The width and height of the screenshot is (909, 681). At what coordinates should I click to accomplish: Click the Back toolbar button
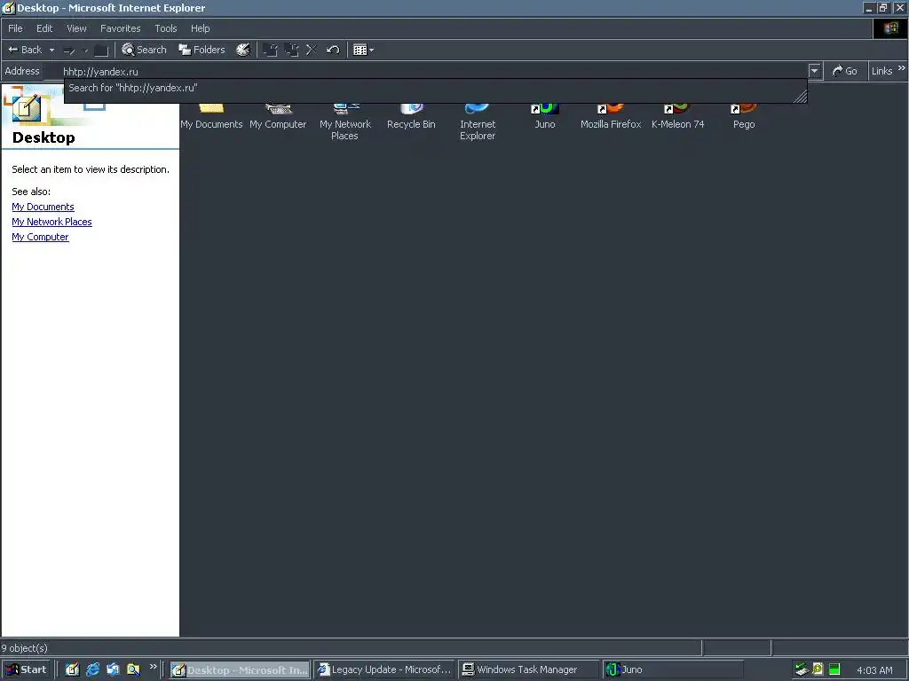(x=24, y=50)
